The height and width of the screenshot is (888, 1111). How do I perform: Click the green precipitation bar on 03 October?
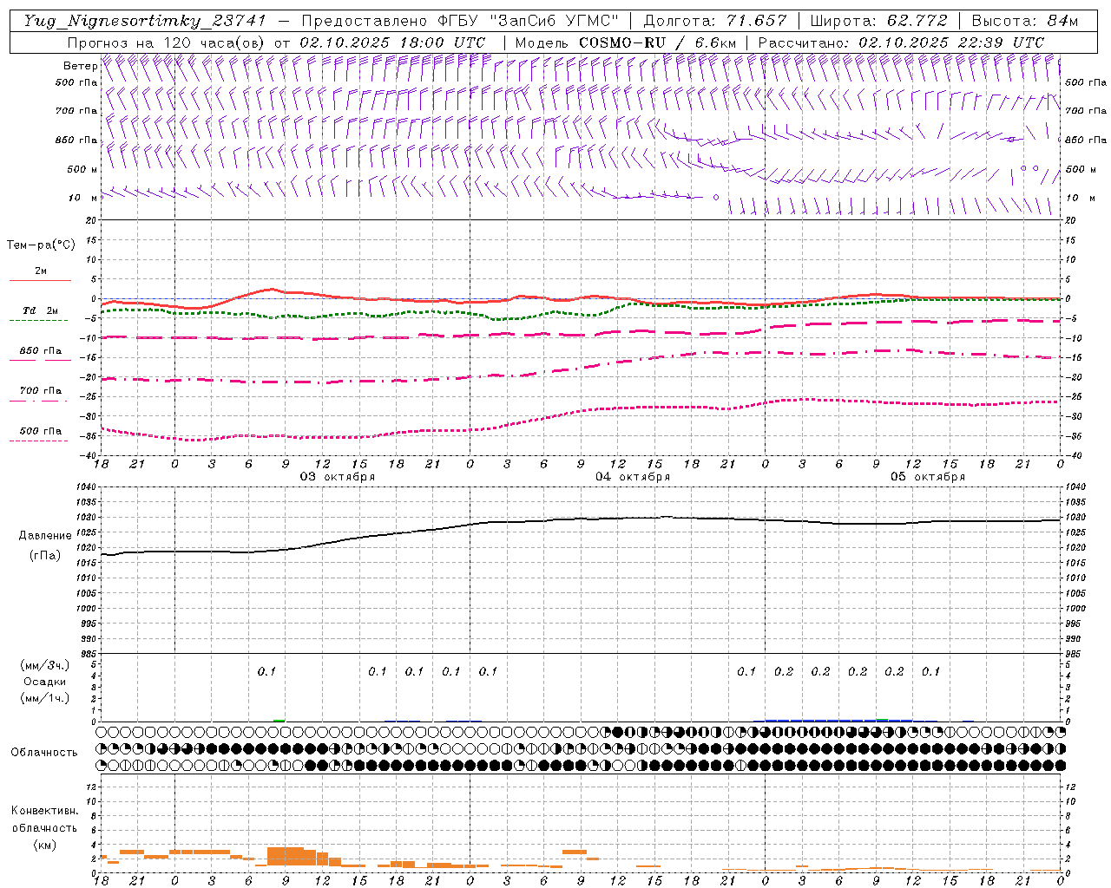[x=279, y=720]
